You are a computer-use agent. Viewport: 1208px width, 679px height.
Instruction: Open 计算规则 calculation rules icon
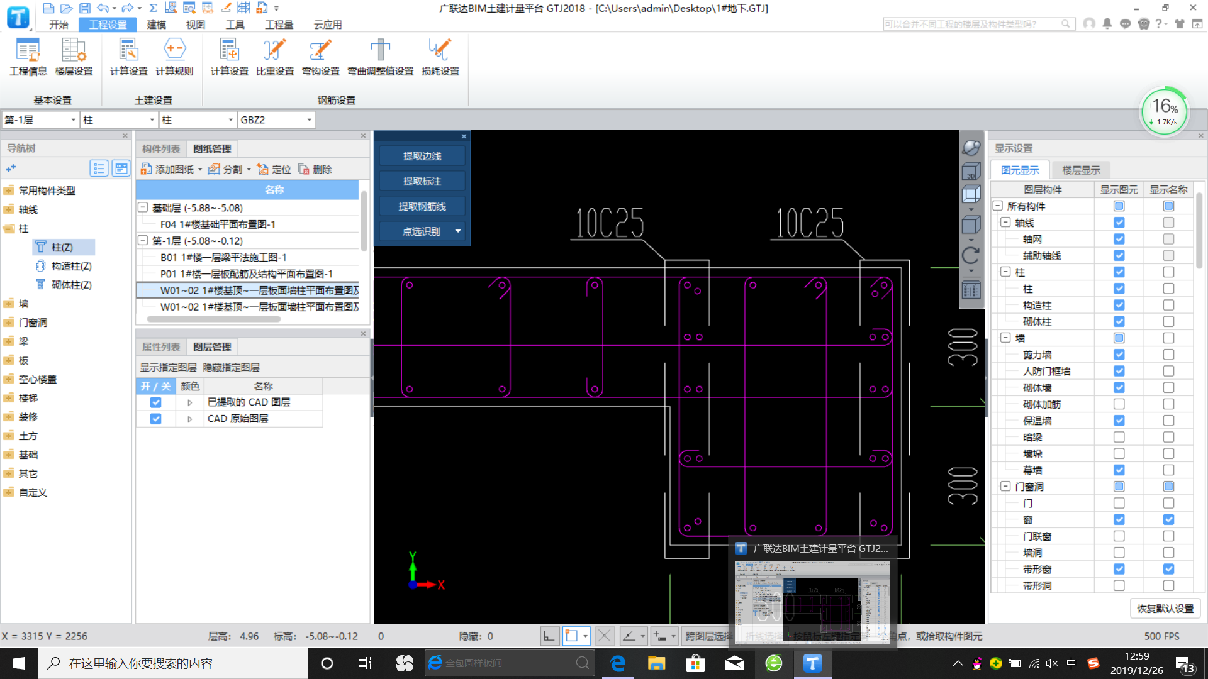(x=174, y=57)
